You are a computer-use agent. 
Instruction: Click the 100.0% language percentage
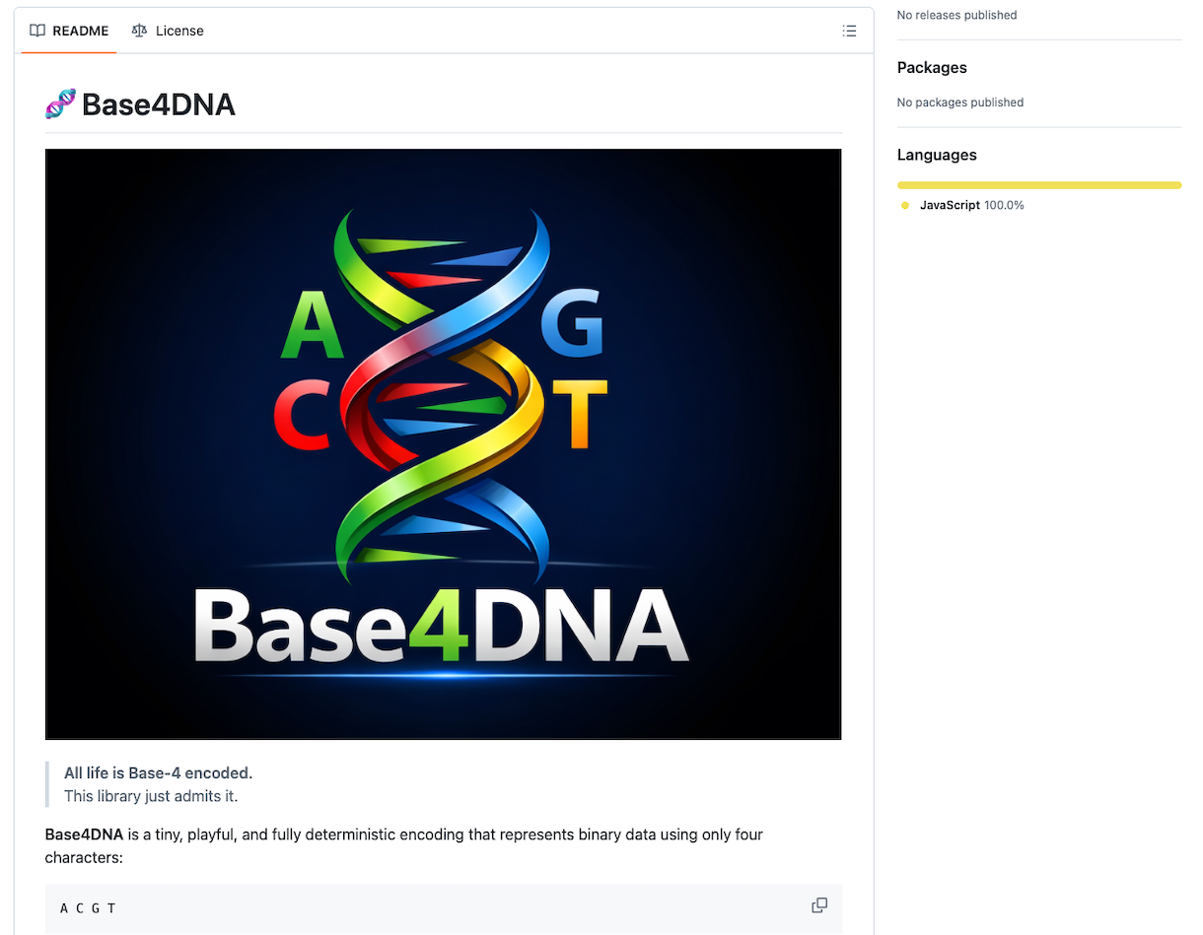pyautogui.click(x=1005, y=205)
